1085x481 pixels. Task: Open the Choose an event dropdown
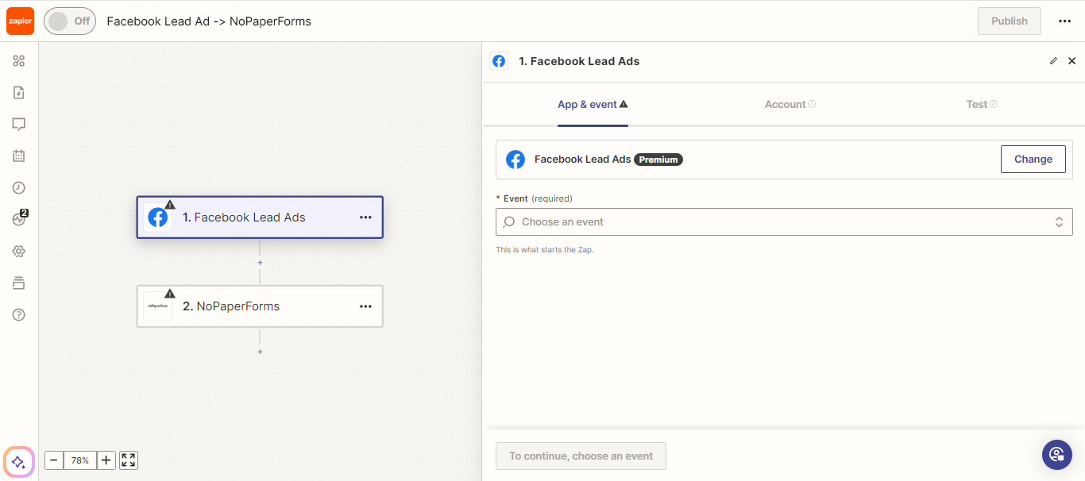[784, 222]
